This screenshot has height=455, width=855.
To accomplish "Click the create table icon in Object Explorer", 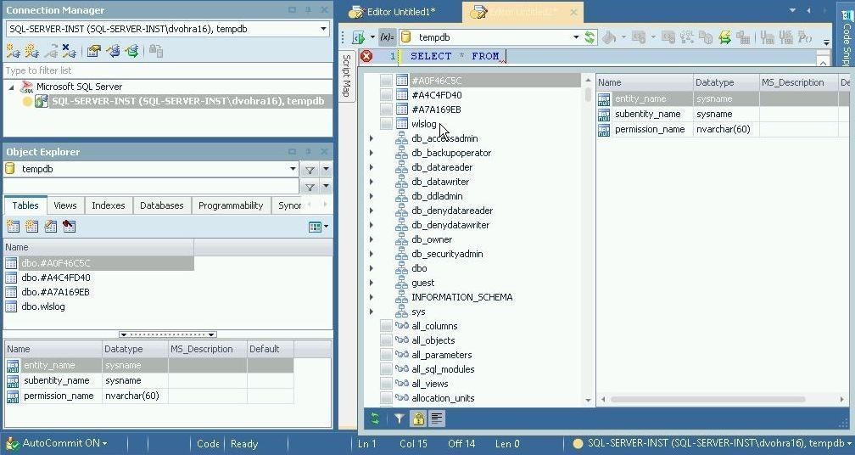I will (14, 227).
